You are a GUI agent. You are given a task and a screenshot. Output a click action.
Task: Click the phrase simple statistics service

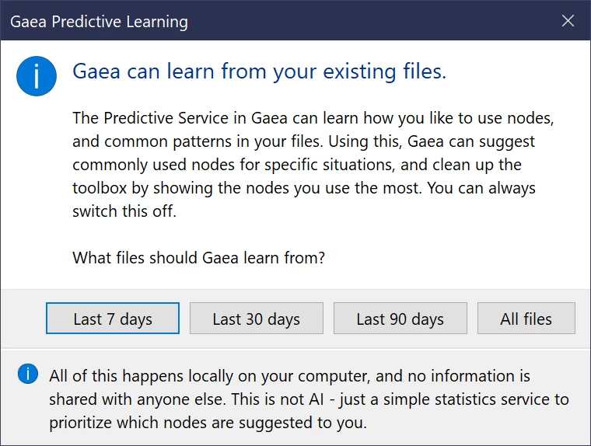point(439,399)
